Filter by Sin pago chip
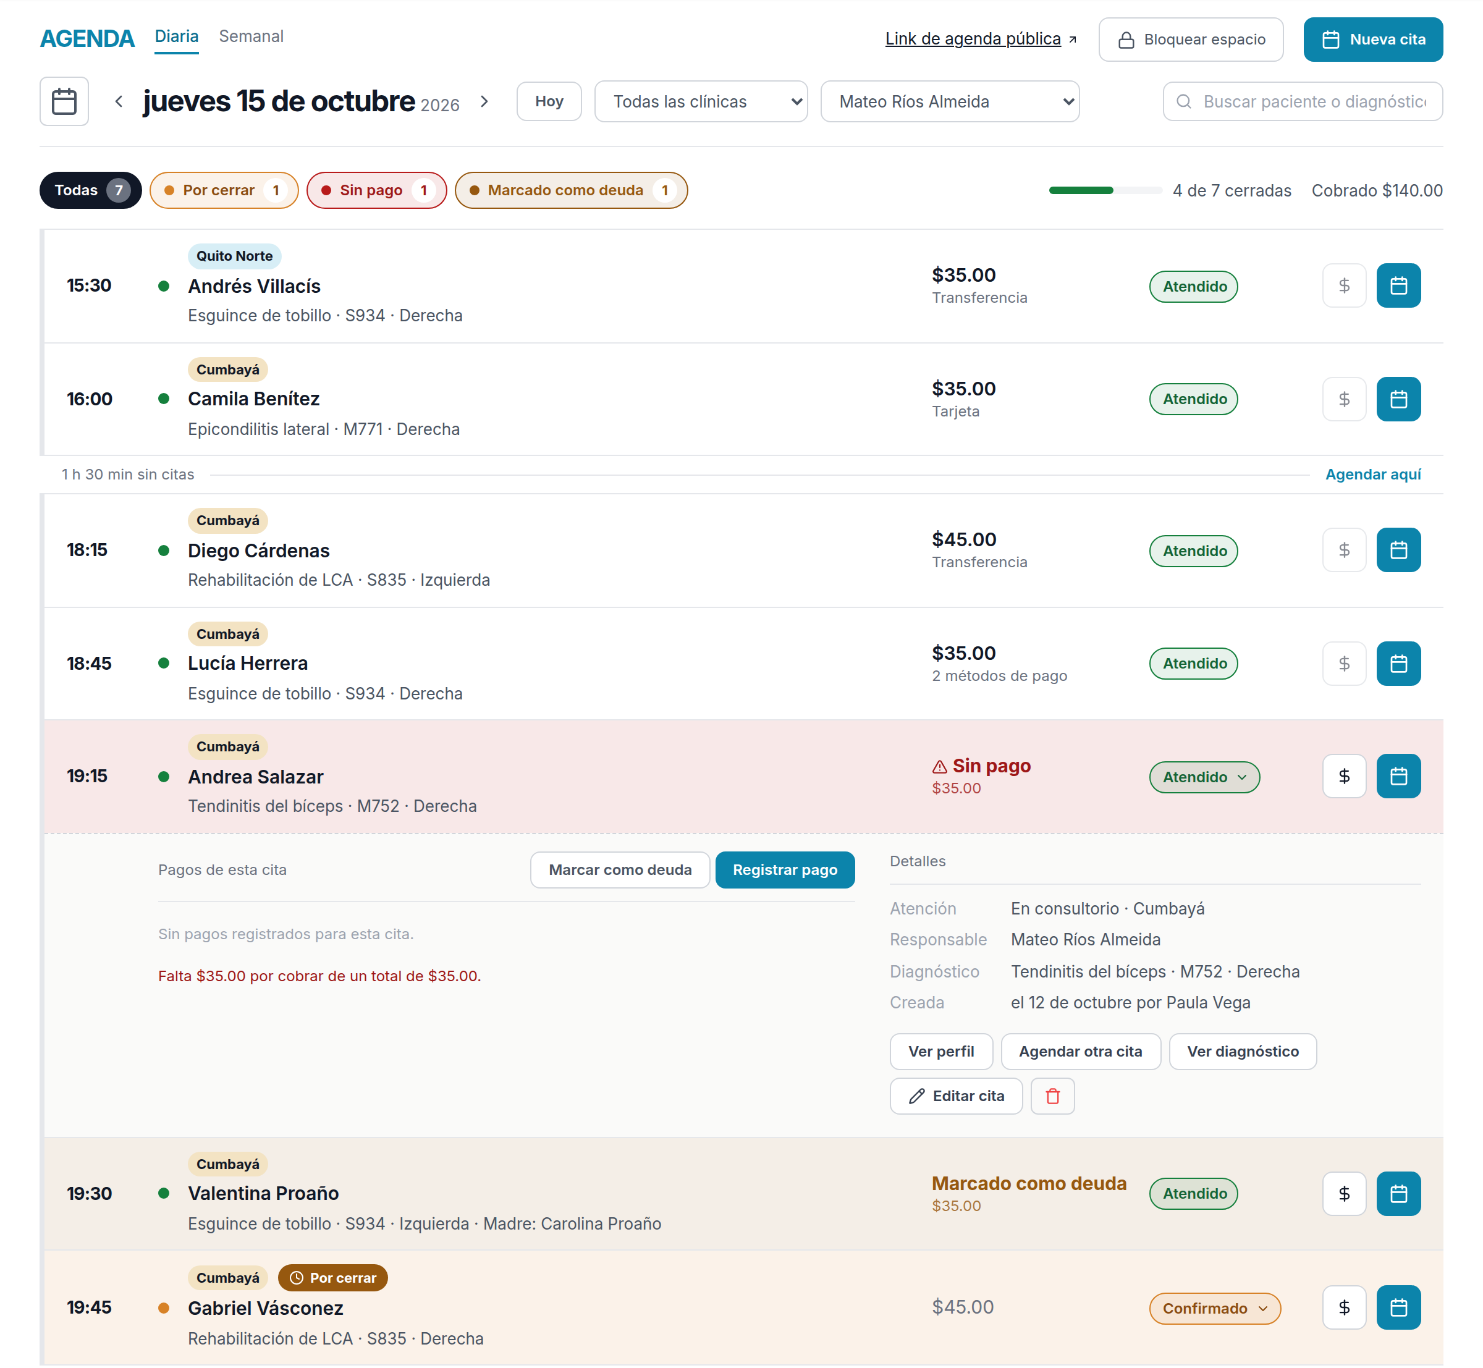The height and width of the screenshot is (1368, 1483). coord(377,190)
